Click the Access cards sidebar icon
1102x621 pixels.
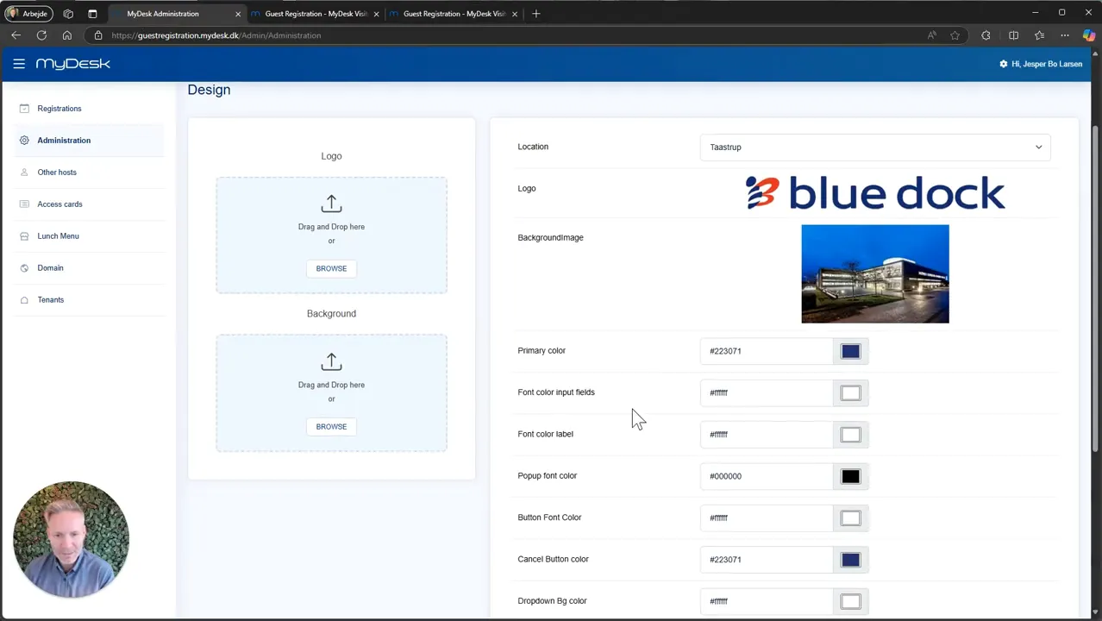[x=24, y=204]
